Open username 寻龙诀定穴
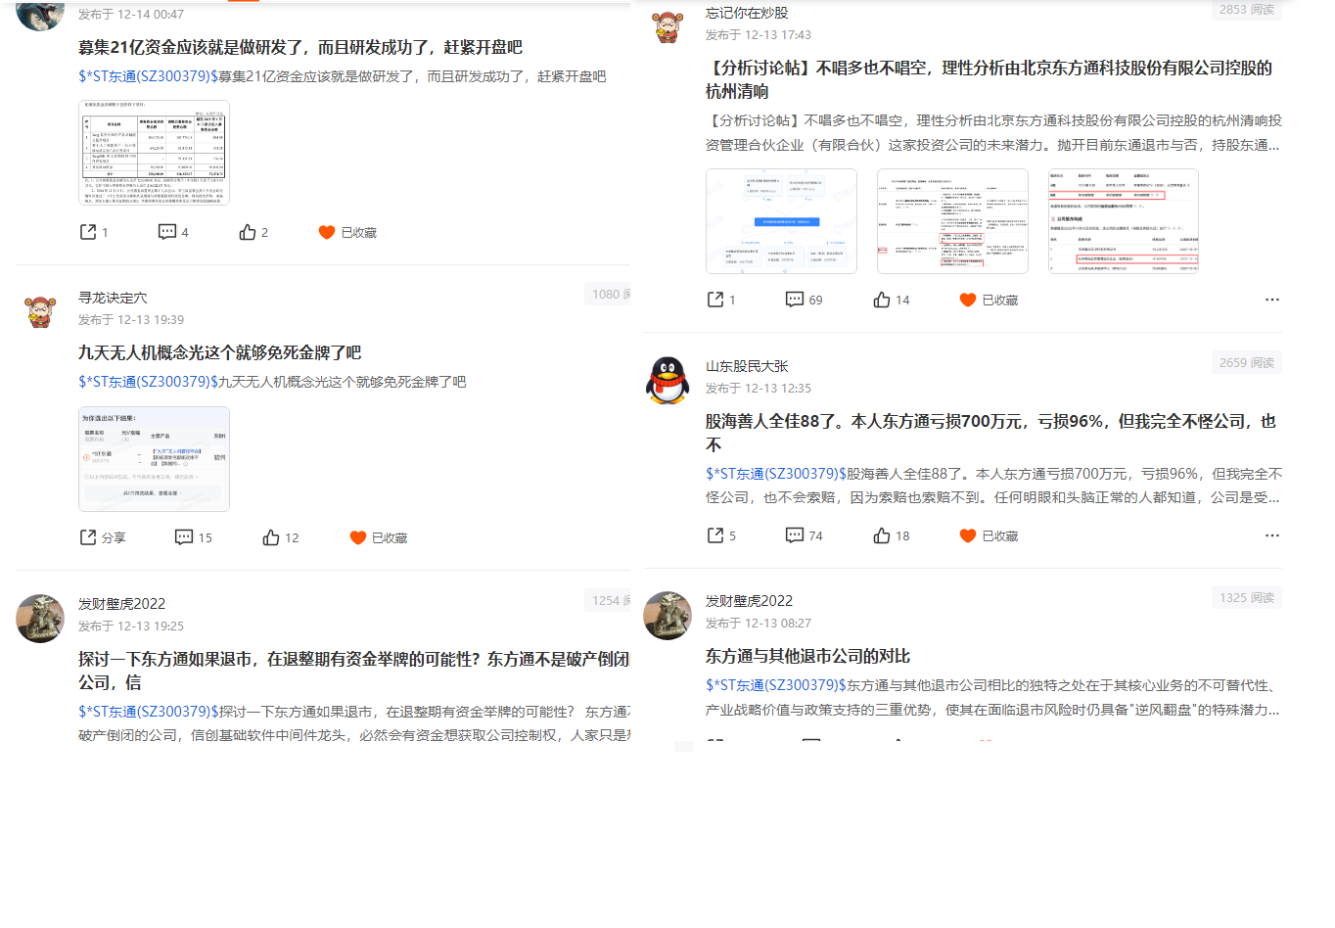 point(113,298)
